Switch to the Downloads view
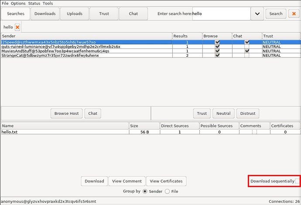The image size is (301, 205). click(x=45, y=14)
